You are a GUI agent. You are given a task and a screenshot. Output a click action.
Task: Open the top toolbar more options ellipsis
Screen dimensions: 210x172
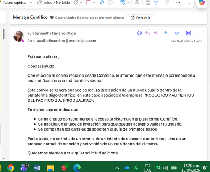(x=178, y=3)
